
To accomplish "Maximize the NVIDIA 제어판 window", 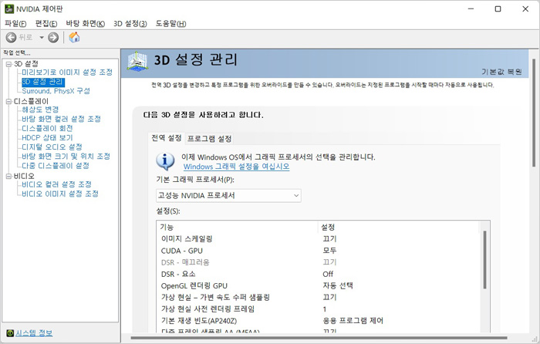I will pyautogui.click(x=498, y=9).
